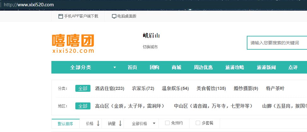The width and height of the screenshot is (307, 132).
Task: Toggle the 多套餐 checkbox
Action: point(198,123)
